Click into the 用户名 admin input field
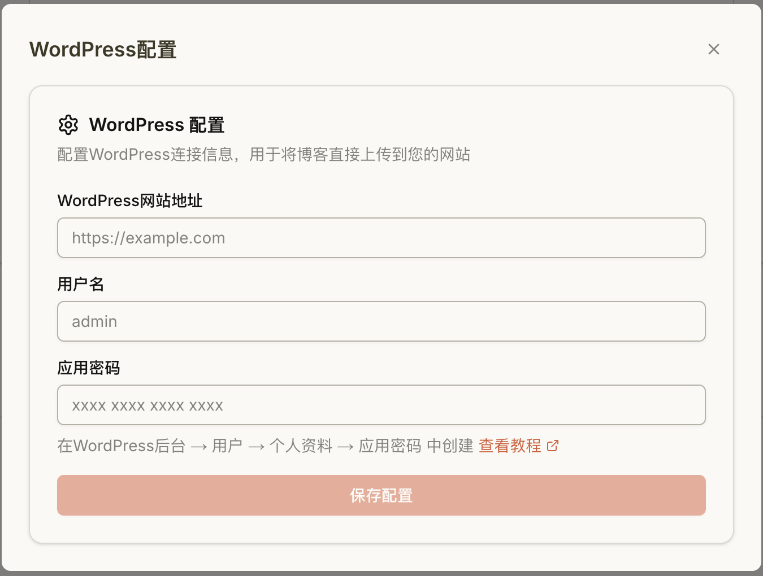This screenshot has height=576, width=763. 381,322
